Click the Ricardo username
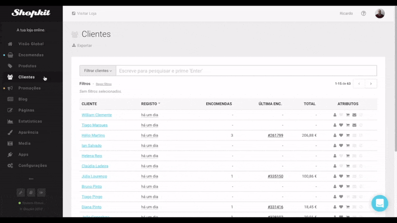Screen dimensions: 397x223 (x=346, y=13)
